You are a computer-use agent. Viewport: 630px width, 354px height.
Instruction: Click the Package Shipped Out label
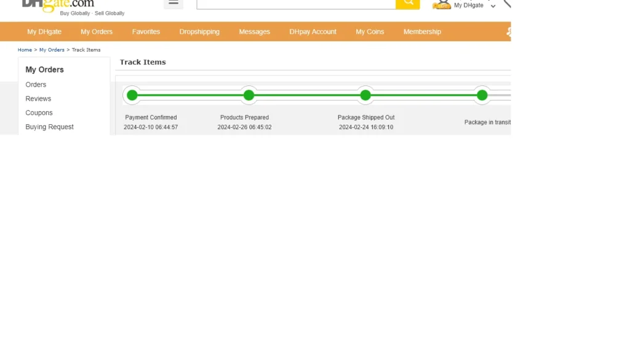coord(366,117)
